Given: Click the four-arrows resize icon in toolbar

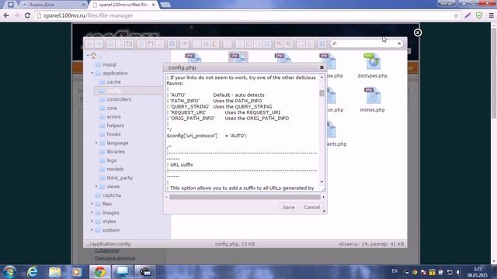Looking at the screenshot, I should (267, 43).
